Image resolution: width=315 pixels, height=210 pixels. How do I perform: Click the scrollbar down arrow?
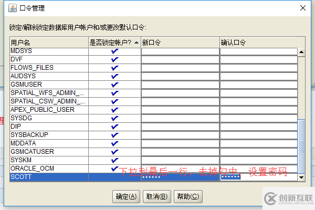point(301,177)
